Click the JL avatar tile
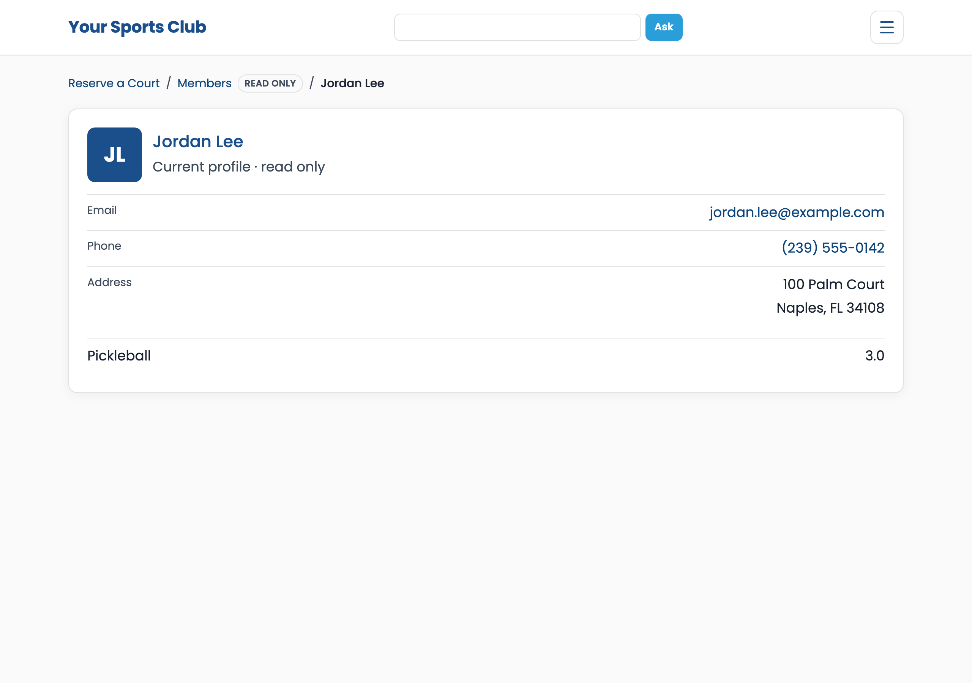Viewport: 972px width, 683px height. click(x=114, y=155)
